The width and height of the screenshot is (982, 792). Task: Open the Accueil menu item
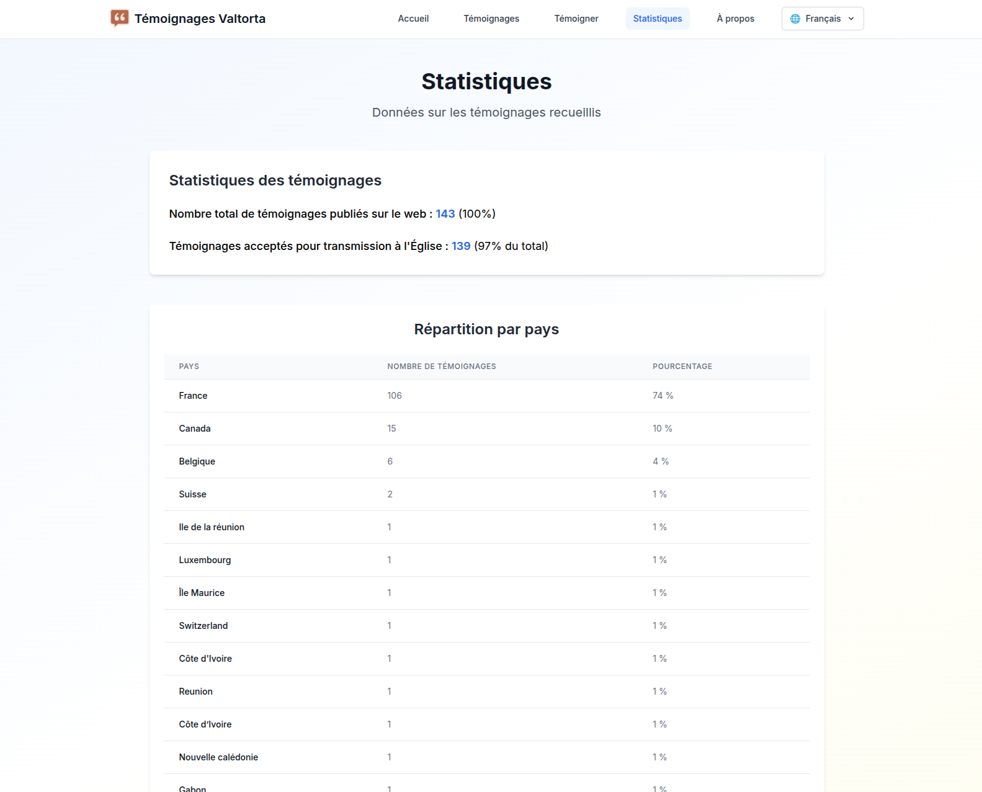point(413,19)
